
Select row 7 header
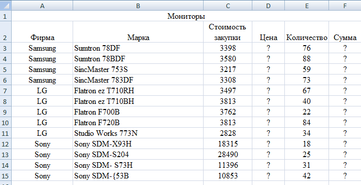(x=6, y=91)
